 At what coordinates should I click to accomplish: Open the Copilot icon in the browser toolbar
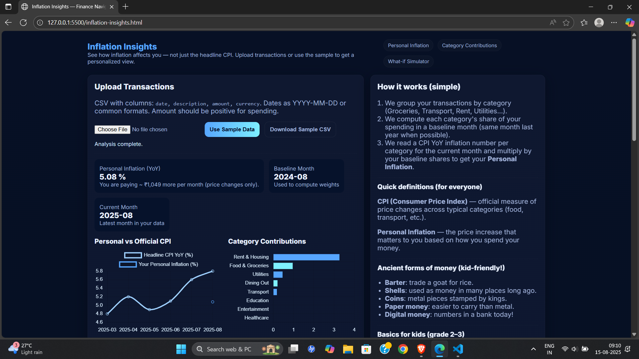point(630,23)
